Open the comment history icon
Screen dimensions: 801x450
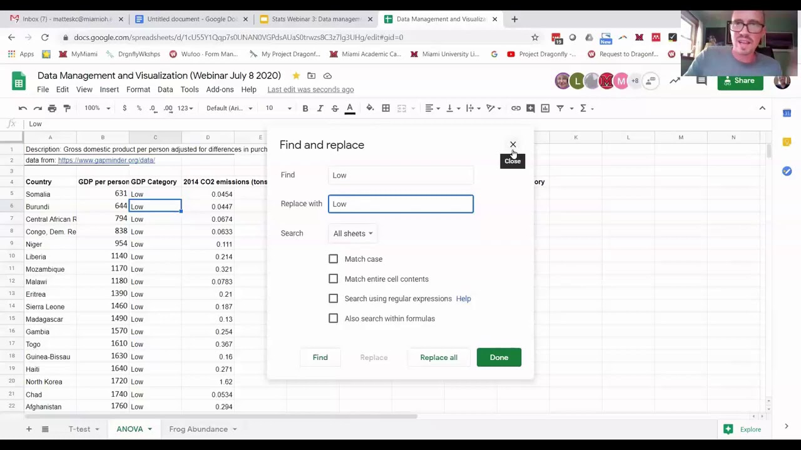point(702,81)
